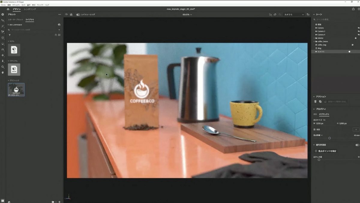Image resolution: width=360 pixels, height=203 pixels.
Task: Click the share icon at top right
Action: click(353, 9)
